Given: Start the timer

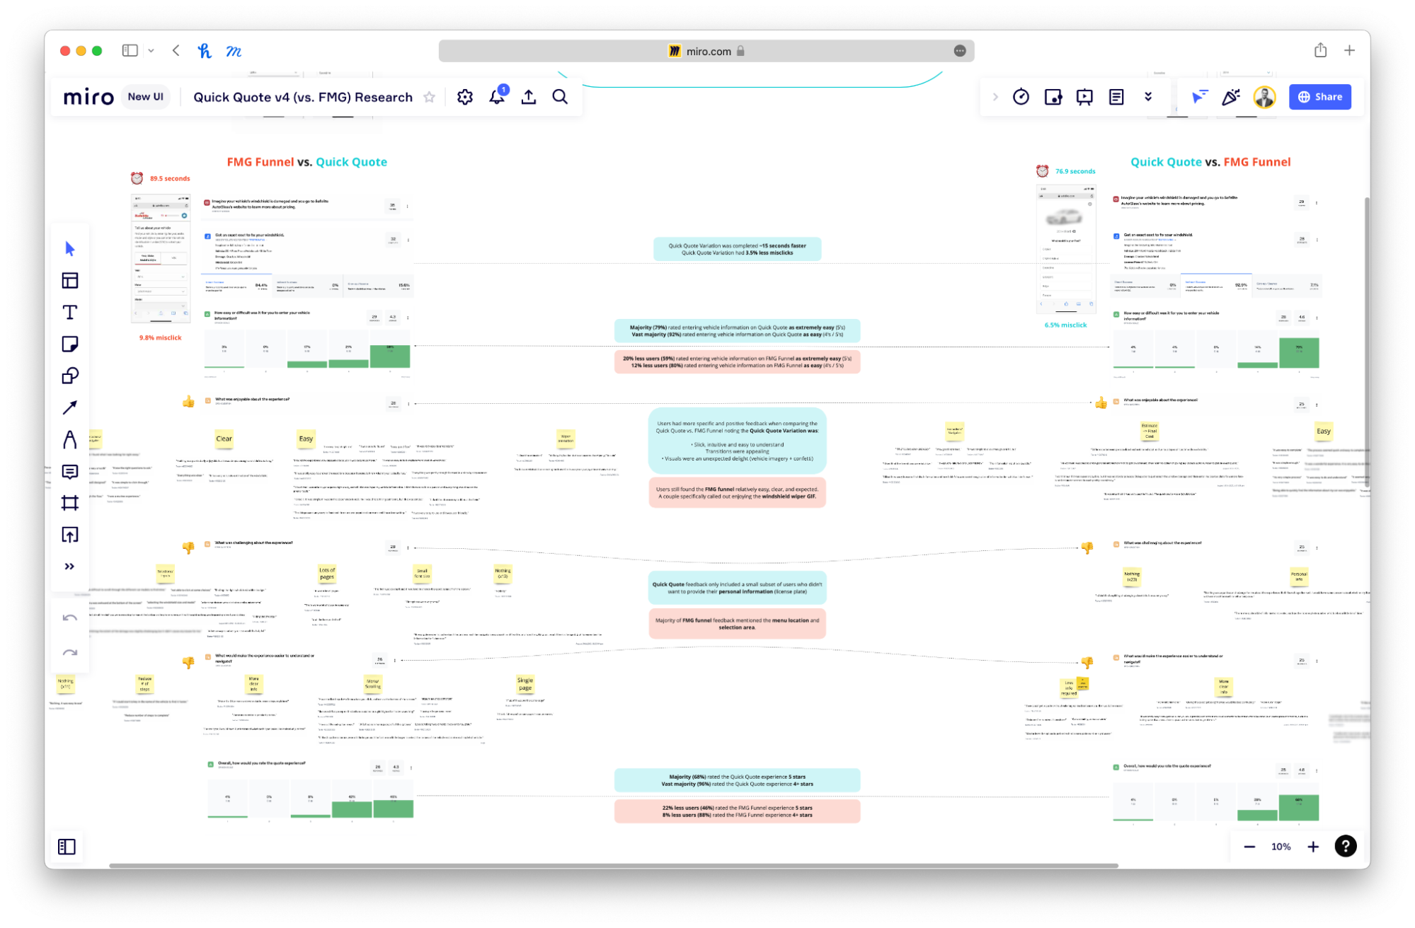Looking at the screenshot, I should (1021, 98).
